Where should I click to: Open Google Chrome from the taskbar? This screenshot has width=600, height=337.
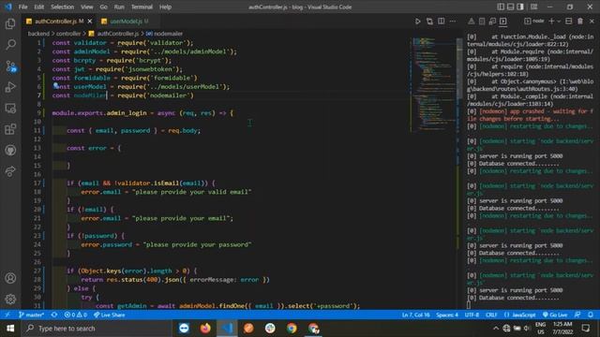click(292, 329)
